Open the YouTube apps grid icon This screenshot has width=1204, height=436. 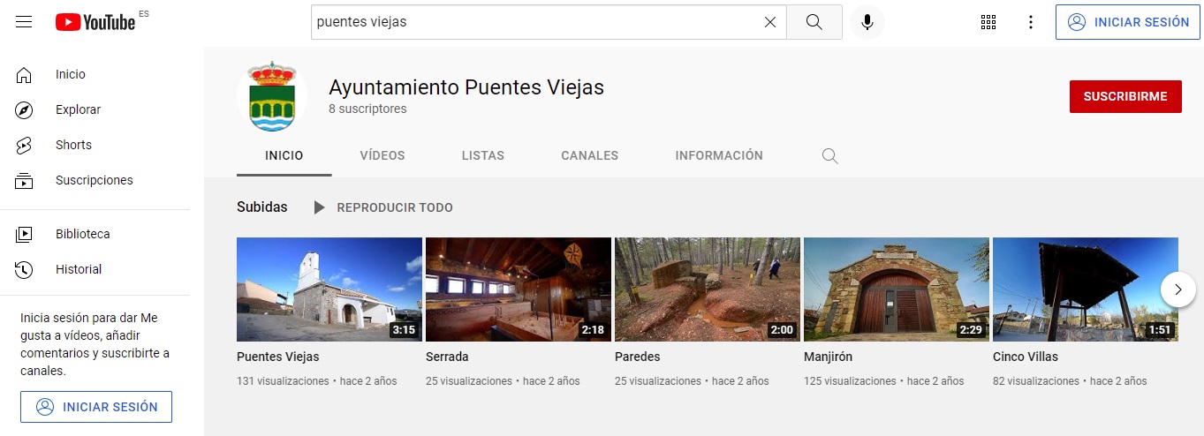click(988, 22)
